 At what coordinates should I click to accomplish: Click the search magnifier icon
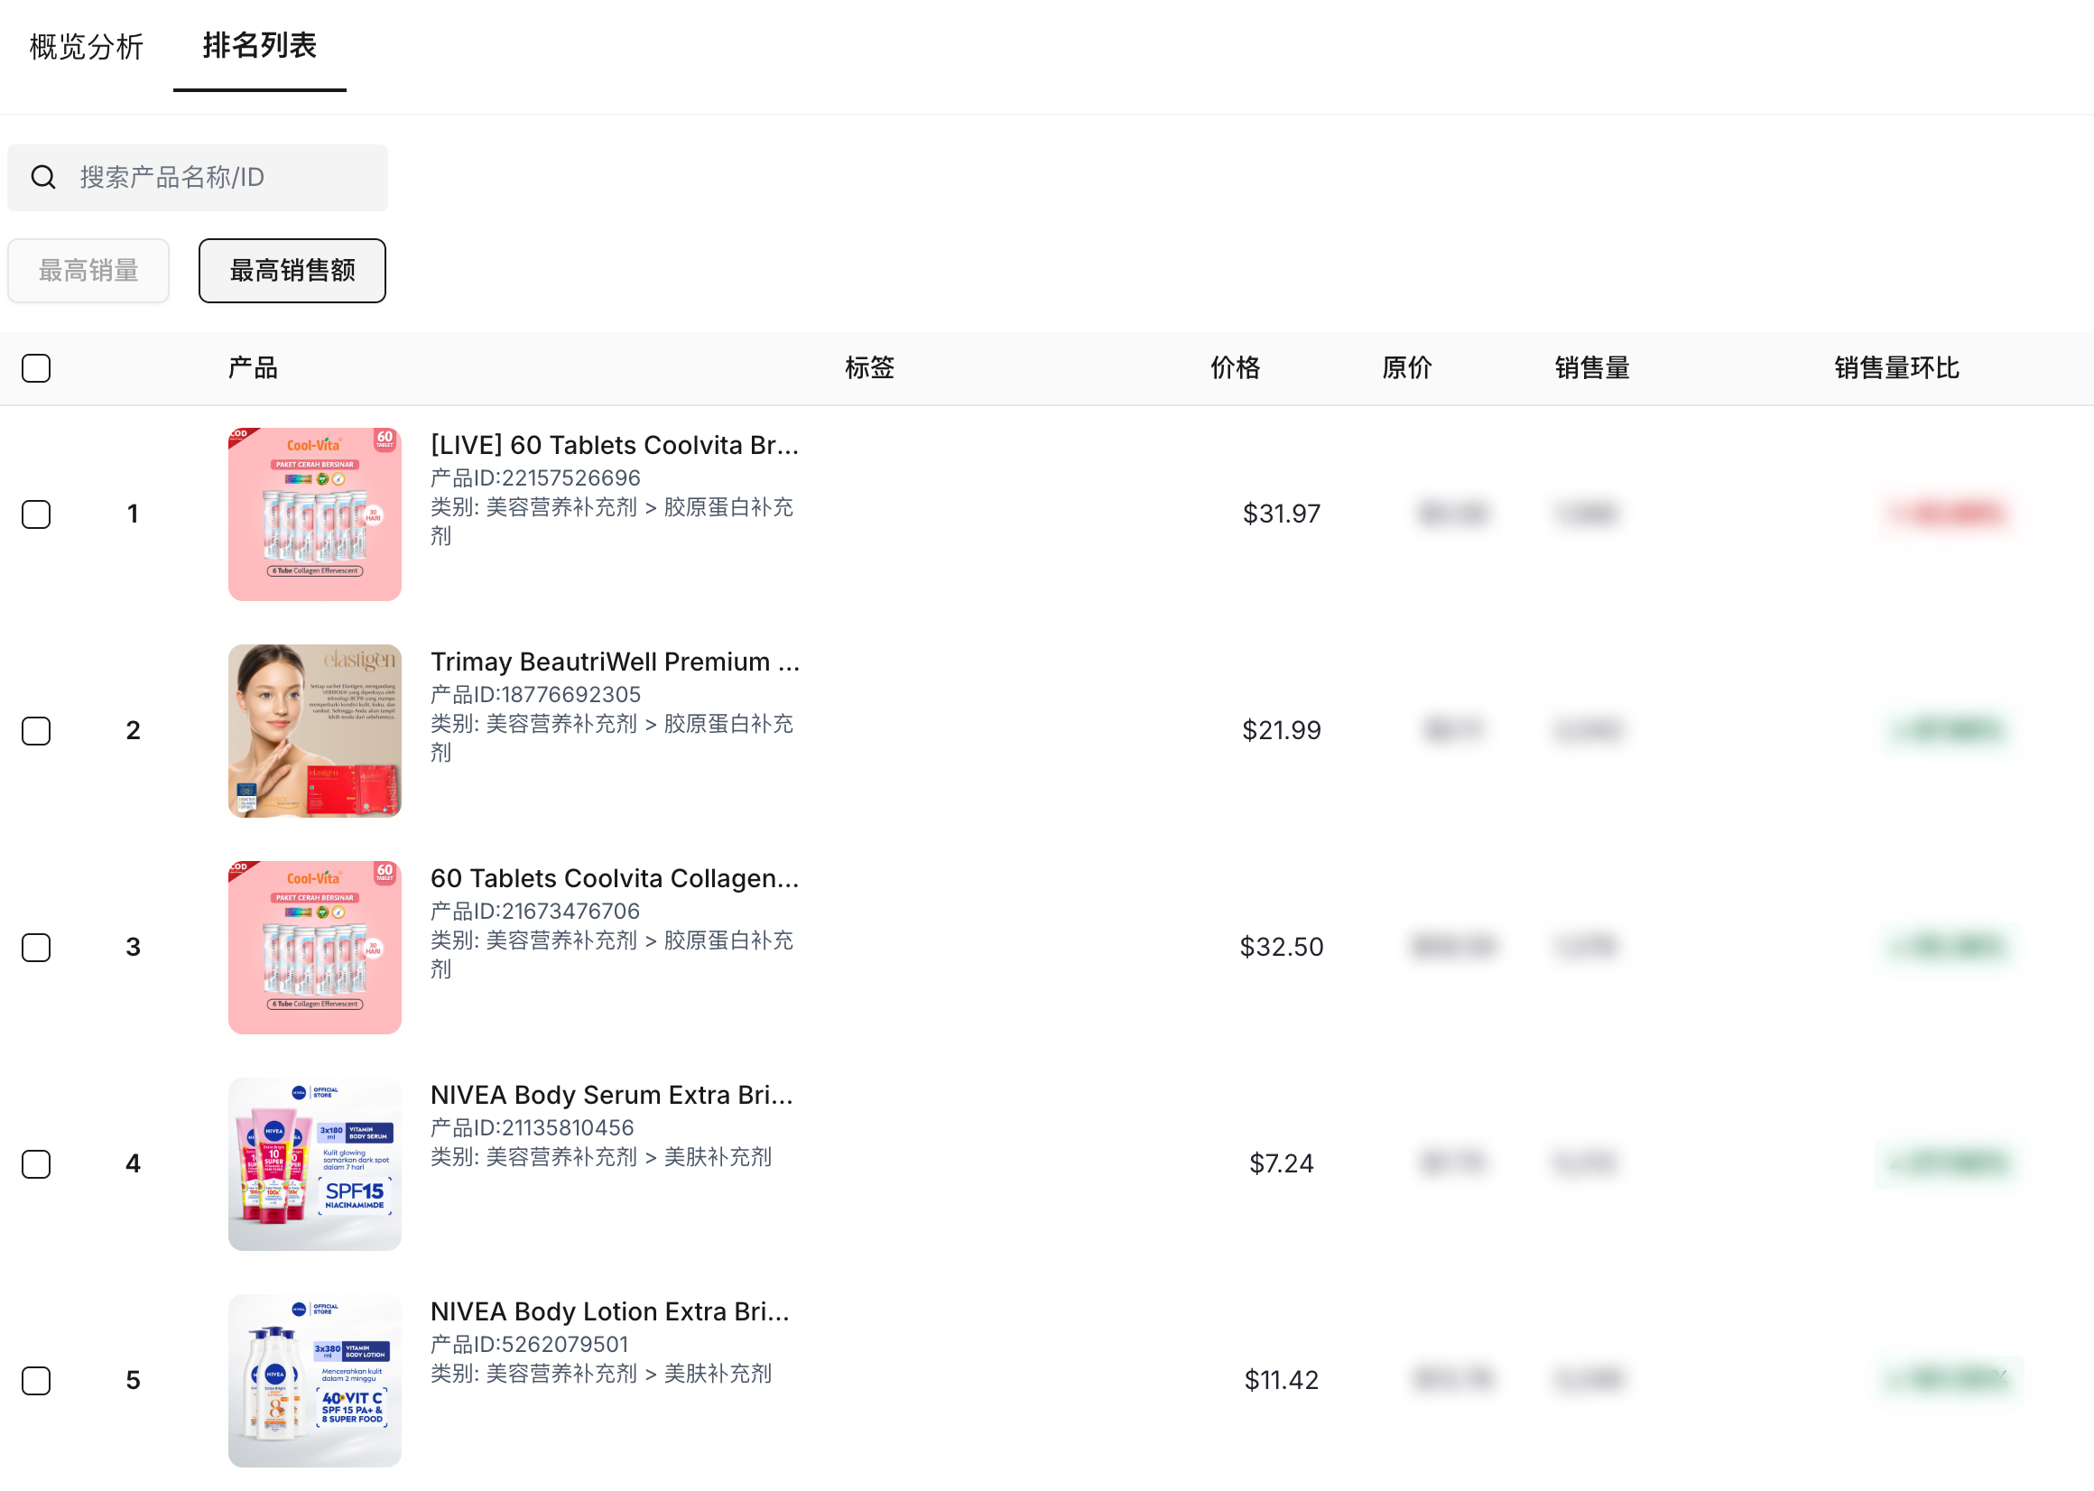(x=43, y=177)
